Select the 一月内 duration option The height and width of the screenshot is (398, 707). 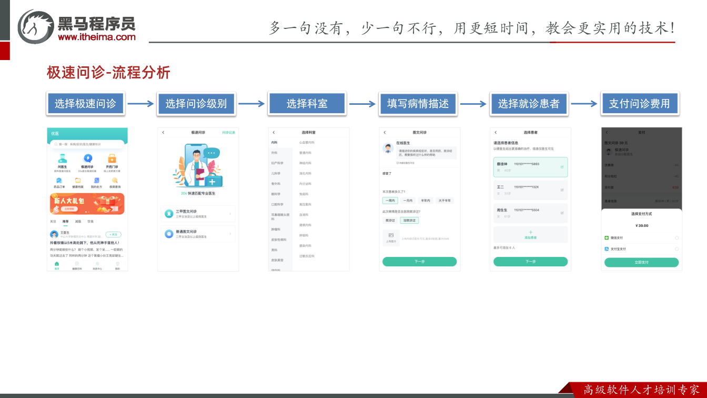pos(408,201)
